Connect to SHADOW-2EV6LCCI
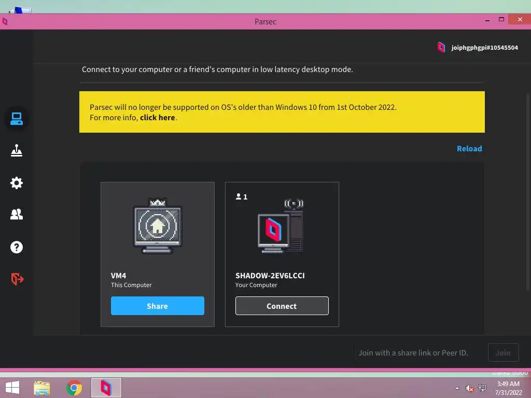 pos(282,306)
